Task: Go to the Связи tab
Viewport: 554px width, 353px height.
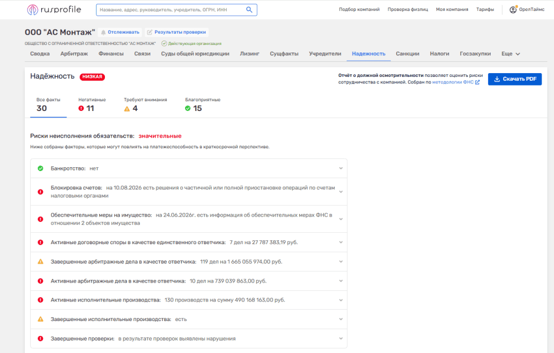Action: (142, 54)
